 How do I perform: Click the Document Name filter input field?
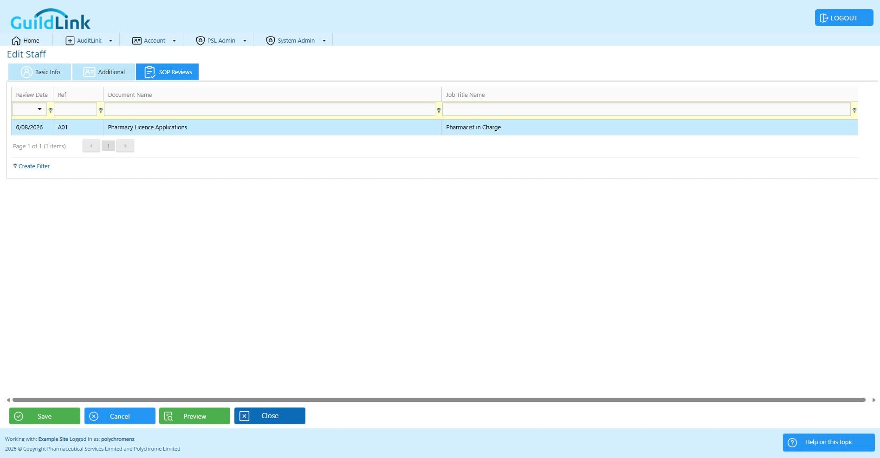(270, 109)
